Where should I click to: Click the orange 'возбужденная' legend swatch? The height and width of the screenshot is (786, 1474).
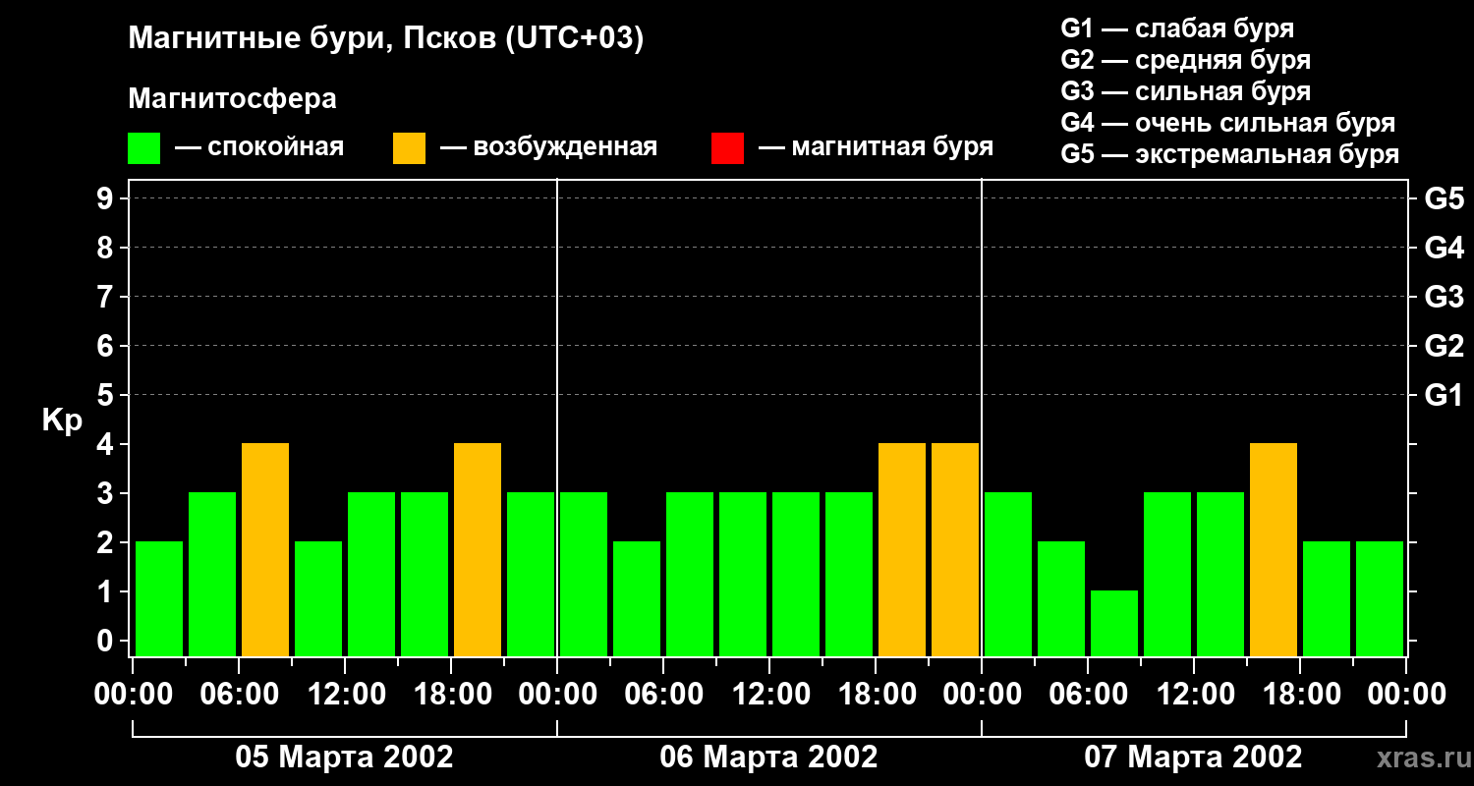[x=409, y=148]
